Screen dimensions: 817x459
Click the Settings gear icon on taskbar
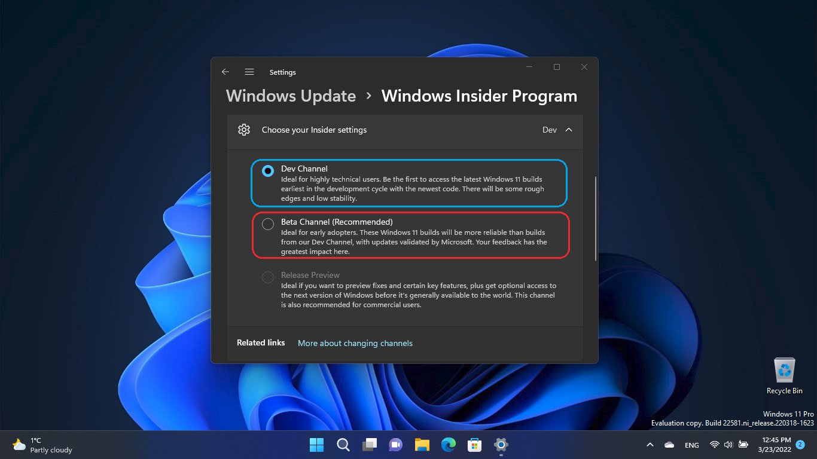click(x=501, y=445)
